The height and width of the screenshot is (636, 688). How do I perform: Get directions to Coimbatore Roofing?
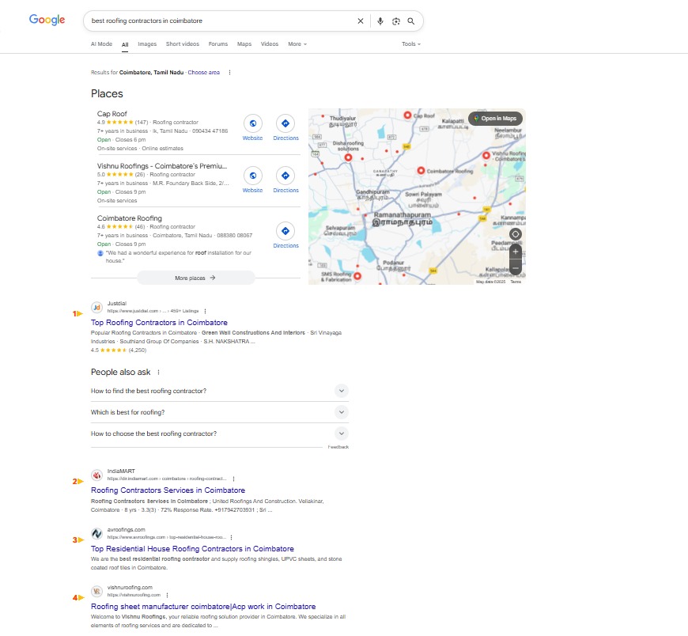point(285,231)
